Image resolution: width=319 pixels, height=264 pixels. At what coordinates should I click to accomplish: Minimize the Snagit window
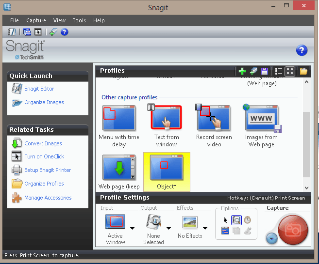(273, 6)
